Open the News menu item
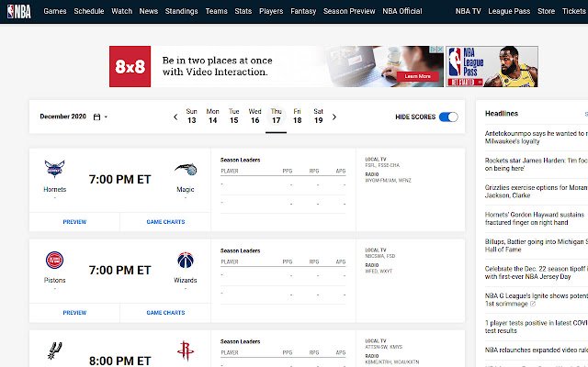The width and height of the screenshot is (588, 367). pyautogui.click(x=149, y=11)
